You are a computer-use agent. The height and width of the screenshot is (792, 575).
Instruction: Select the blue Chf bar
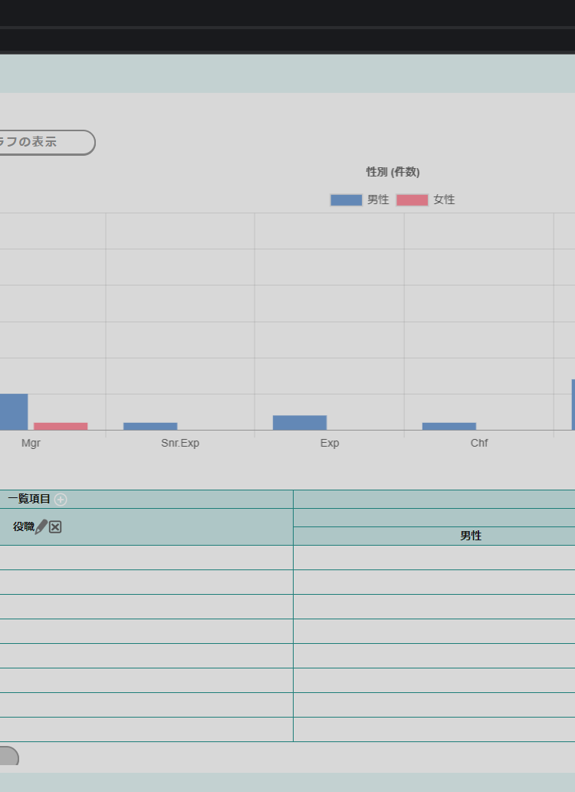tap(449, 426)
